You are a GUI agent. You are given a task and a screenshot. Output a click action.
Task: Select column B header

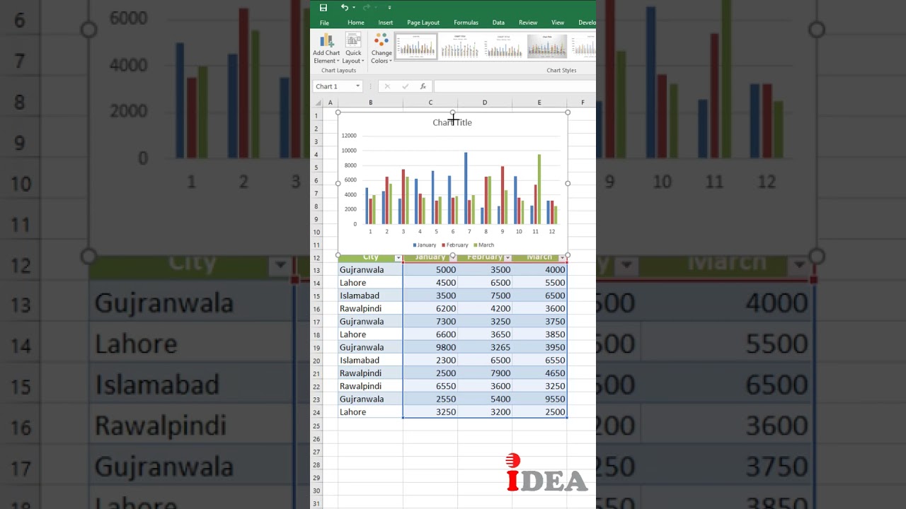(370, 103)
